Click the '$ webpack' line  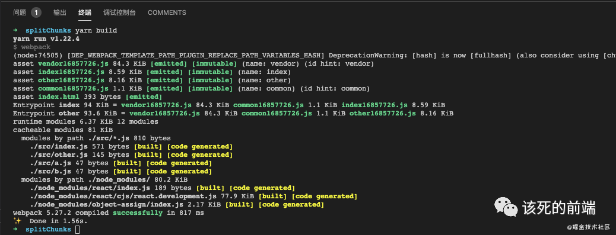32,47
